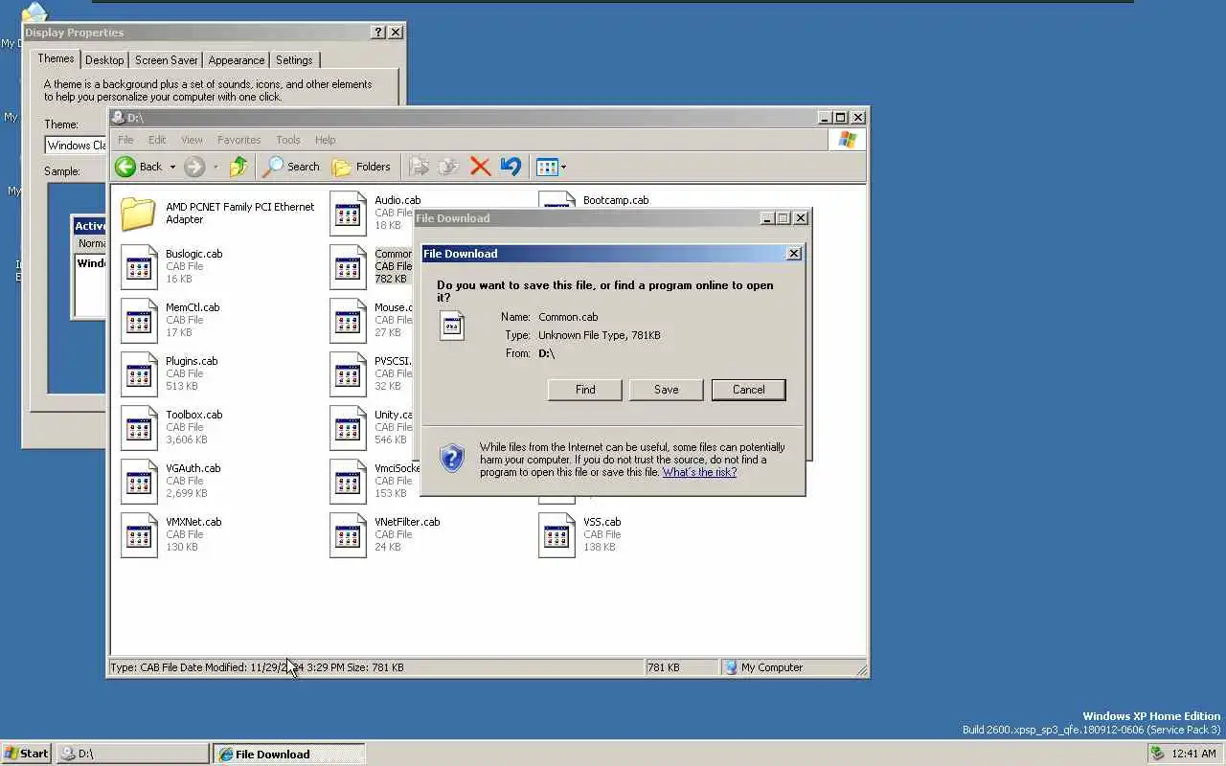
Task: Click the Find button in File Download
Action: pos(585,390)
